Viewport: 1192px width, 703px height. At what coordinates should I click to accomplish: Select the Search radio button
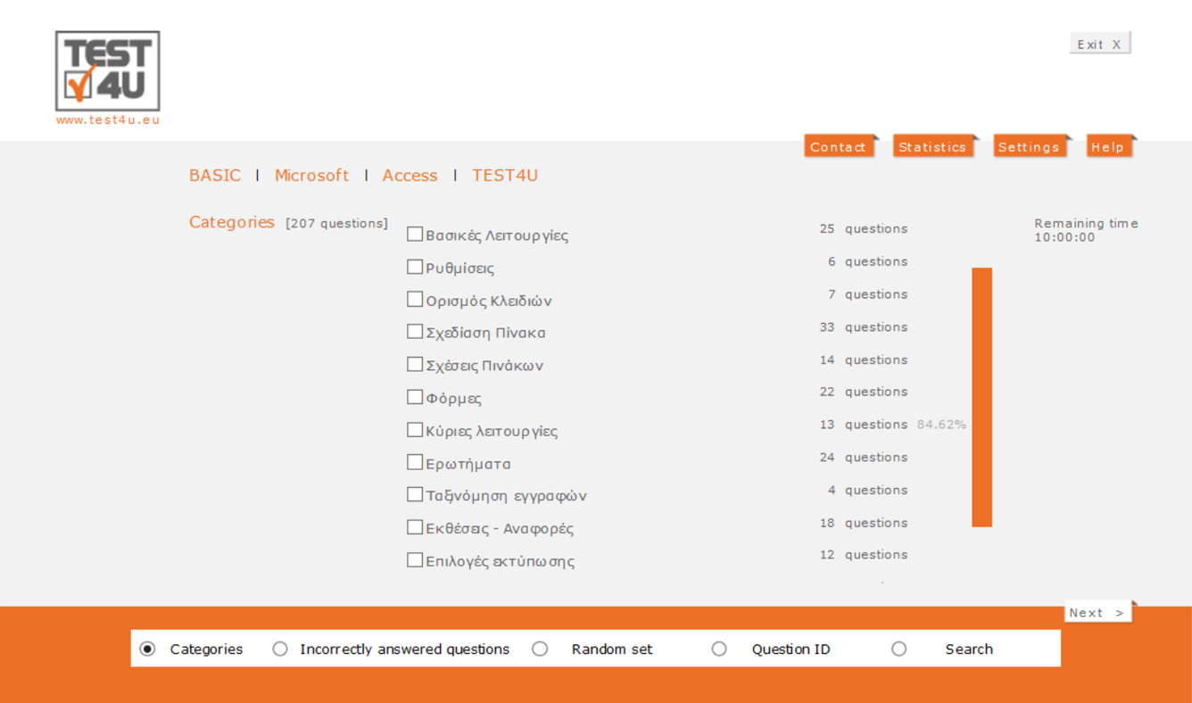click(x=898, y=649)
